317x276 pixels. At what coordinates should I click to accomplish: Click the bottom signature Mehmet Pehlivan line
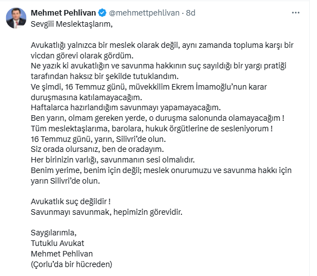[x=62, y=254]
